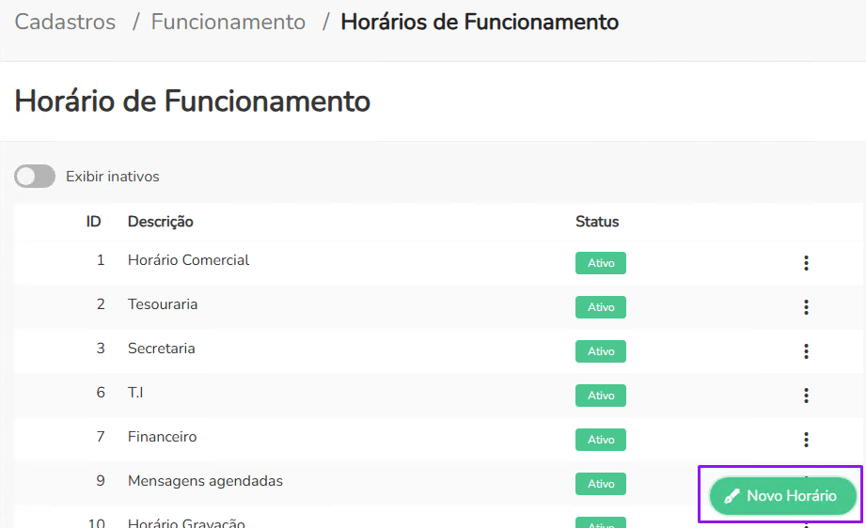Expand the actions menu for Financeiro
The width and height of the screenshot is (866, 528).
coord(806,440)
